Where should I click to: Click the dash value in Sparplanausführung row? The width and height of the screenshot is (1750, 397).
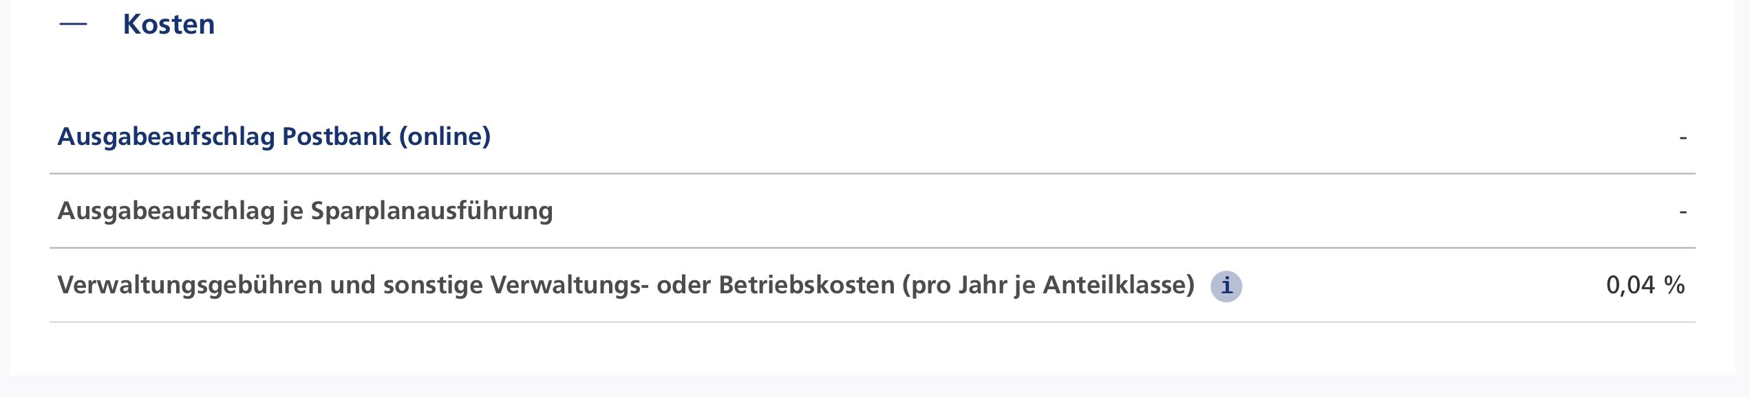point(1683,212)
